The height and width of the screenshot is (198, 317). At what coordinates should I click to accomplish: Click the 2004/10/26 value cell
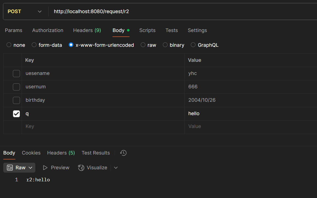point(251,100)
